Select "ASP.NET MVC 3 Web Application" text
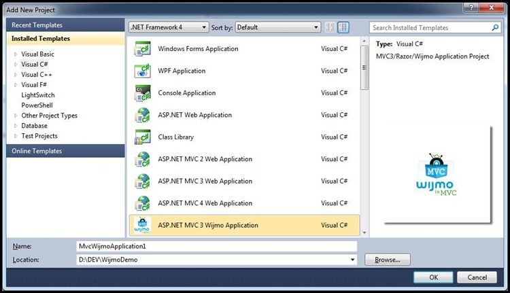 pyautogui.click(x=205, y=181)
